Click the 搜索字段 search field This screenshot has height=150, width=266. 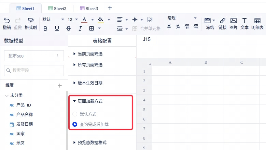coord(34,71)
